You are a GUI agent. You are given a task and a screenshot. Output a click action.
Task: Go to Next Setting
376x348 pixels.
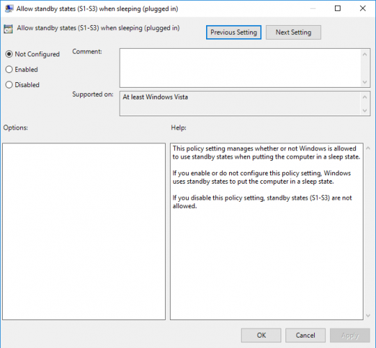[293, 32]
